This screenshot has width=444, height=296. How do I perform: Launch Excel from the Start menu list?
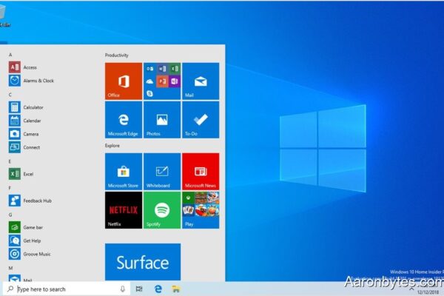(28, 174)
